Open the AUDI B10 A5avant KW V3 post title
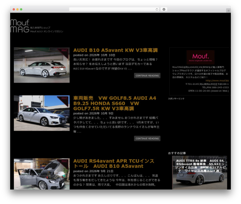 pos(115,50)
